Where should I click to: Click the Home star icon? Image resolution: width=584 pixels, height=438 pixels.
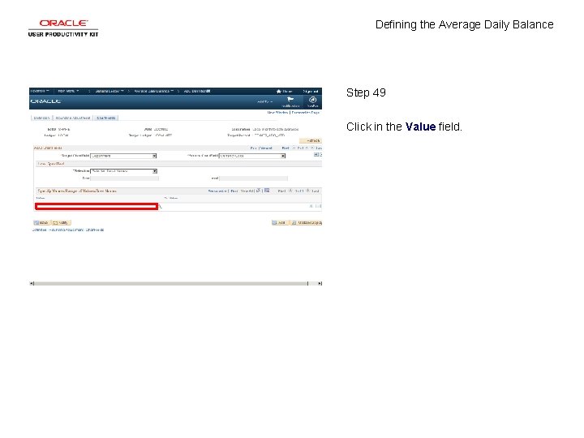pyautogui.click(x=278, y=91)
